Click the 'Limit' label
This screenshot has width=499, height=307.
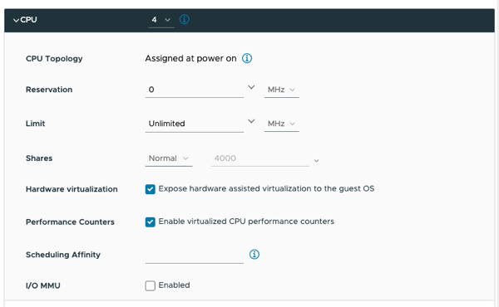click(35, 124)
